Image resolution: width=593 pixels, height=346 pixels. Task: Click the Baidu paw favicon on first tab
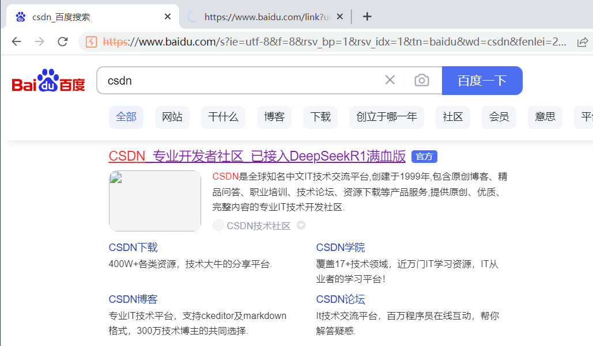(21, 17)
